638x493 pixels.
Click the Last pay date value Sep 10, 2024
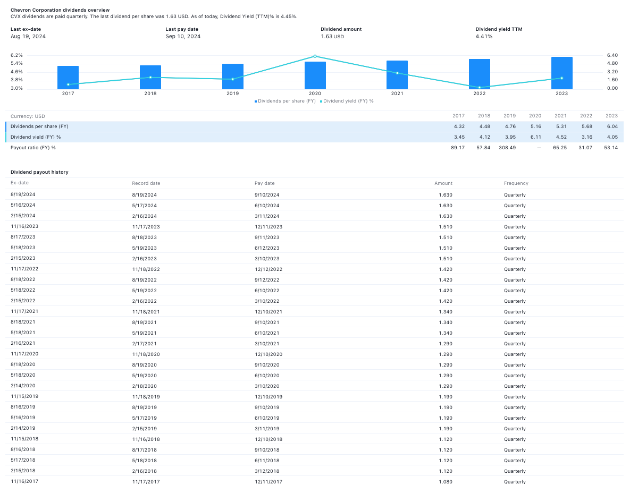183,37
